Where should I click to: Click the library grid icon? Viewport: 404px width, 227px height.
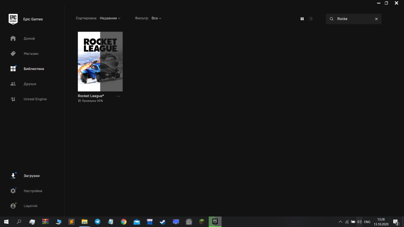[13, 69]
